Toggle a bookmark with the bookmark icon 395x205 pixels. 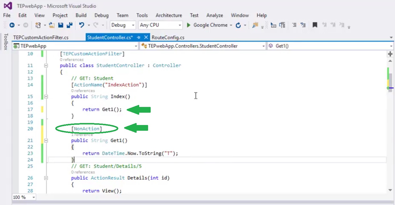pos(315,25)
